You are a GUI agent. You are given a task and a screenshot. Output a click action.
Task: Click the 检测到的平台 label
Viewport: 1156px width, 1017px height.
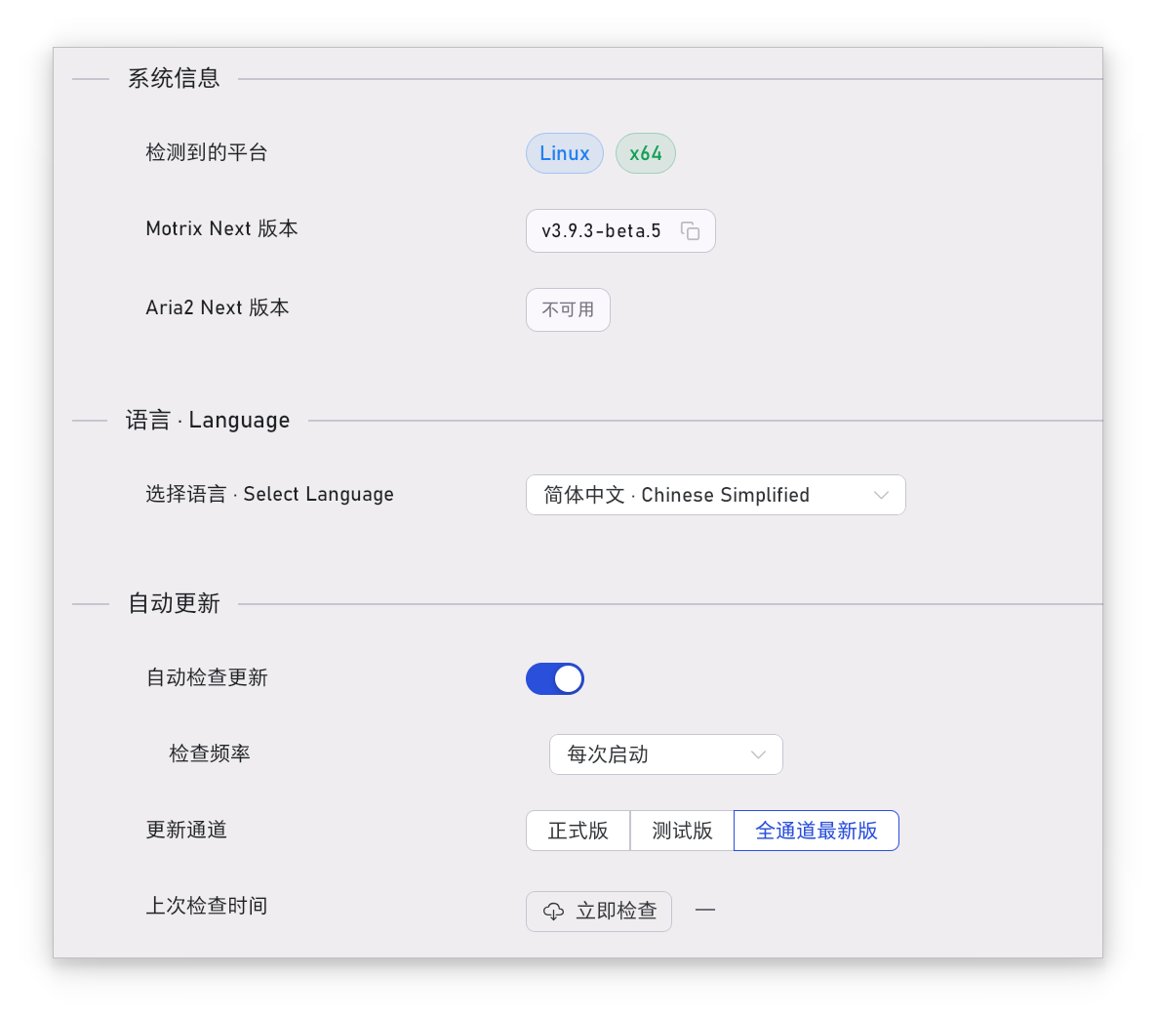(x=207, y=152)
